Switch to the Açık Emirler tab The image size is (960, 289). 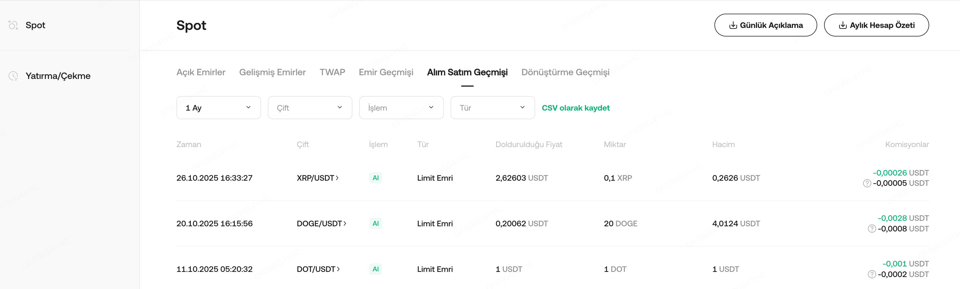[201, 72]
